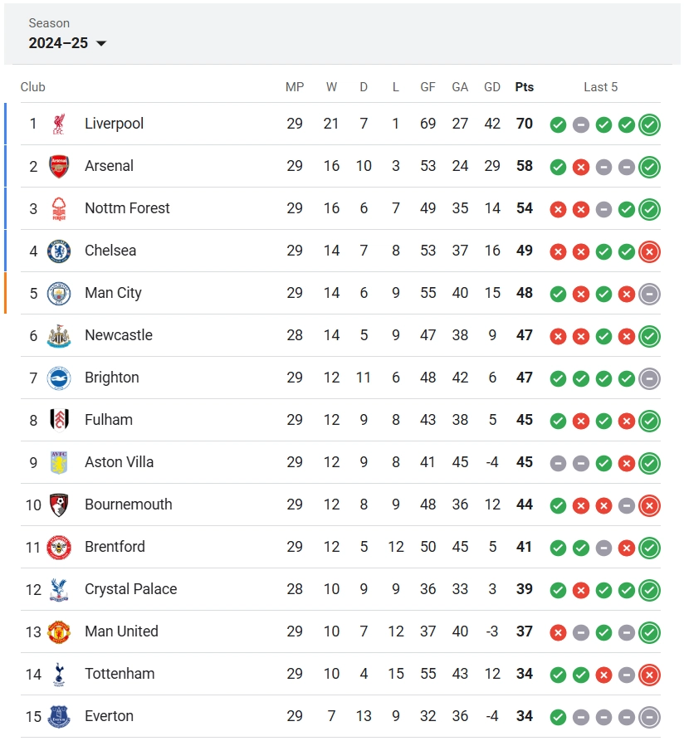Click the Chelsea club crest
The height and width of the screenshot is (741, 684).
[x=59, y=251]
